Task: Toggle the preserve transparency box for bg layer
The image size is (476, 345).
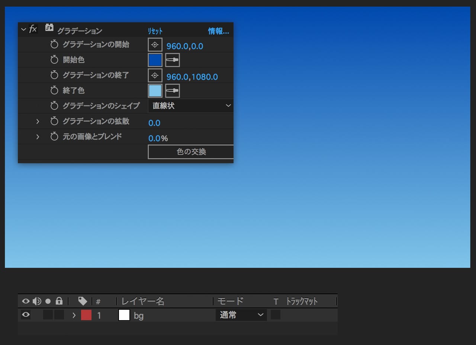Action: 275,315
